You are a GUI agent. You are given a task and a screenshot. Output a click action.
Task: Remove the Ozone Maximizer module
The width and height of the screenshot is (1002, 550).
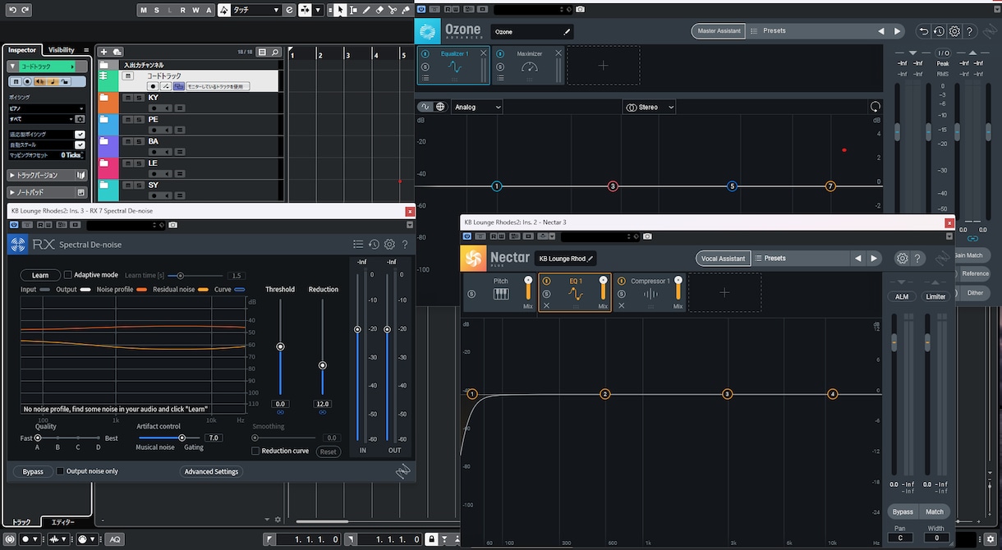coord(559,53)
